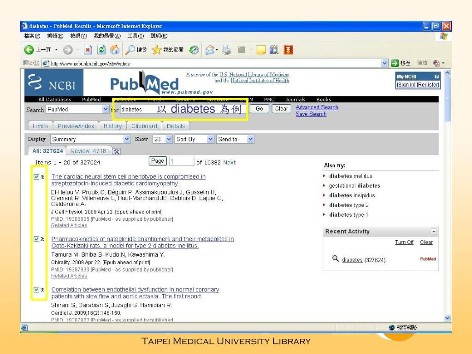
Task: Print page with printer icon
Action: (x=226, y=50)
